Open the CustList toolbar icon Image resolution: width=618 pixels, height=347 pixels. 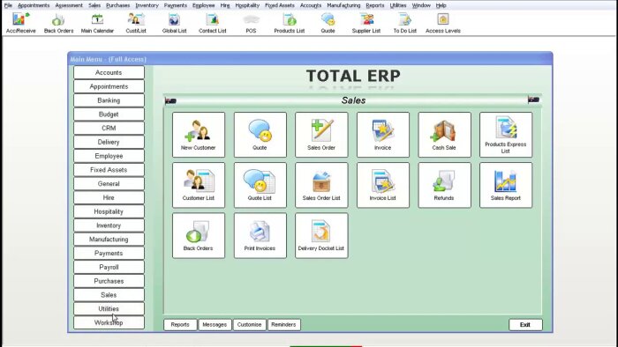[136, 23]
